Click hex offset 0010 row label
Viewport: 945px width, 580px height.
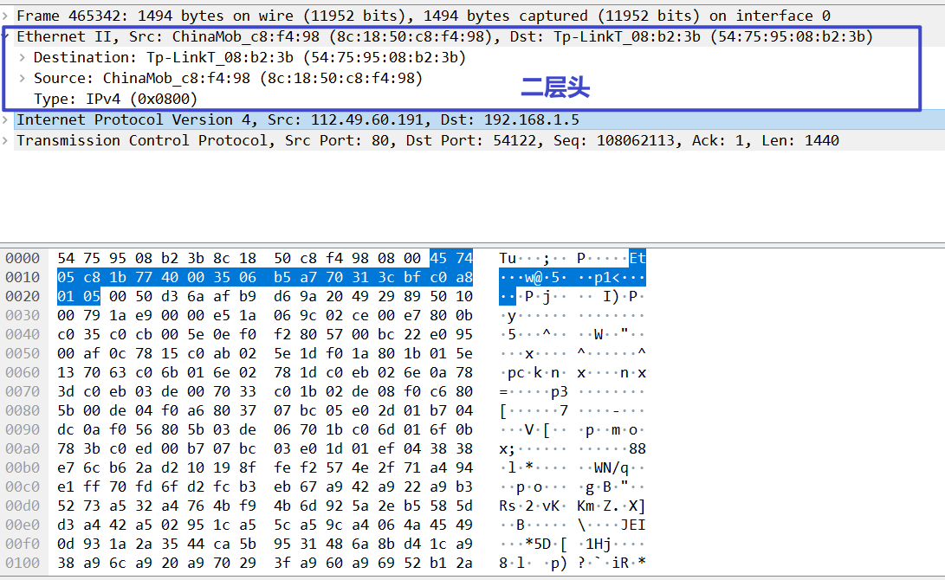click(x=23, y=278)
